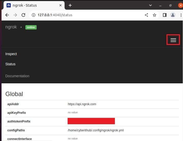Open tab search dropdown arrow
This screenshot has height=141, width=183.
(x=150, y=5)
